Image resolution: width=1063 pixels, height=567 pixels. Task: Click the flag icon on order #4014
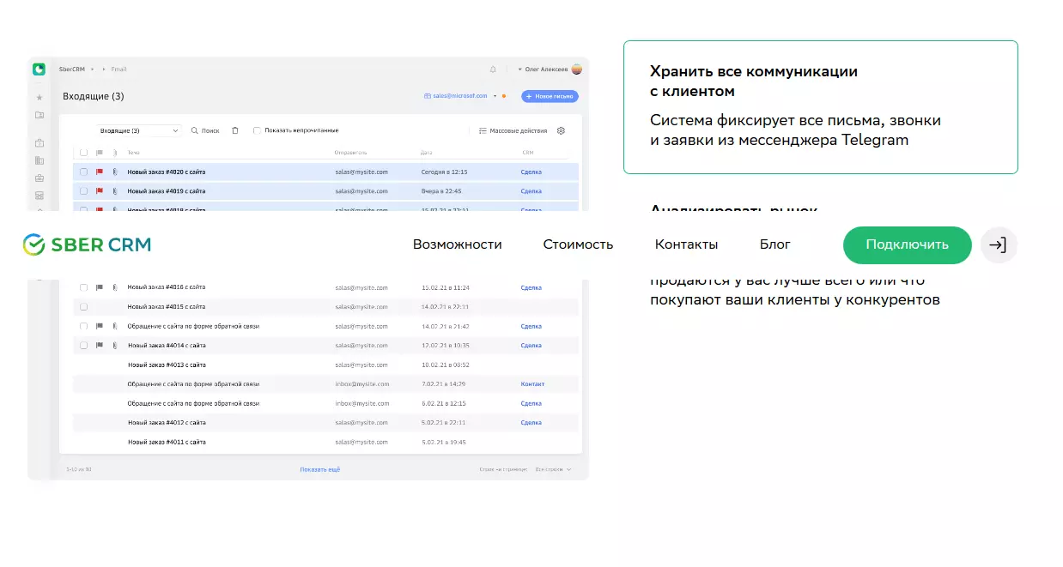pyautogui.click(x=100, y=345)
